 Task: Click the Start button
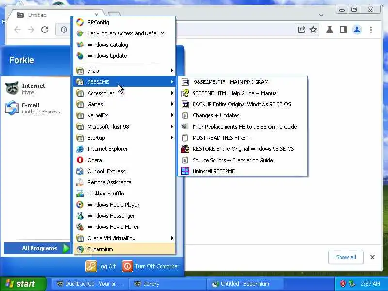[x=23, y=284]
